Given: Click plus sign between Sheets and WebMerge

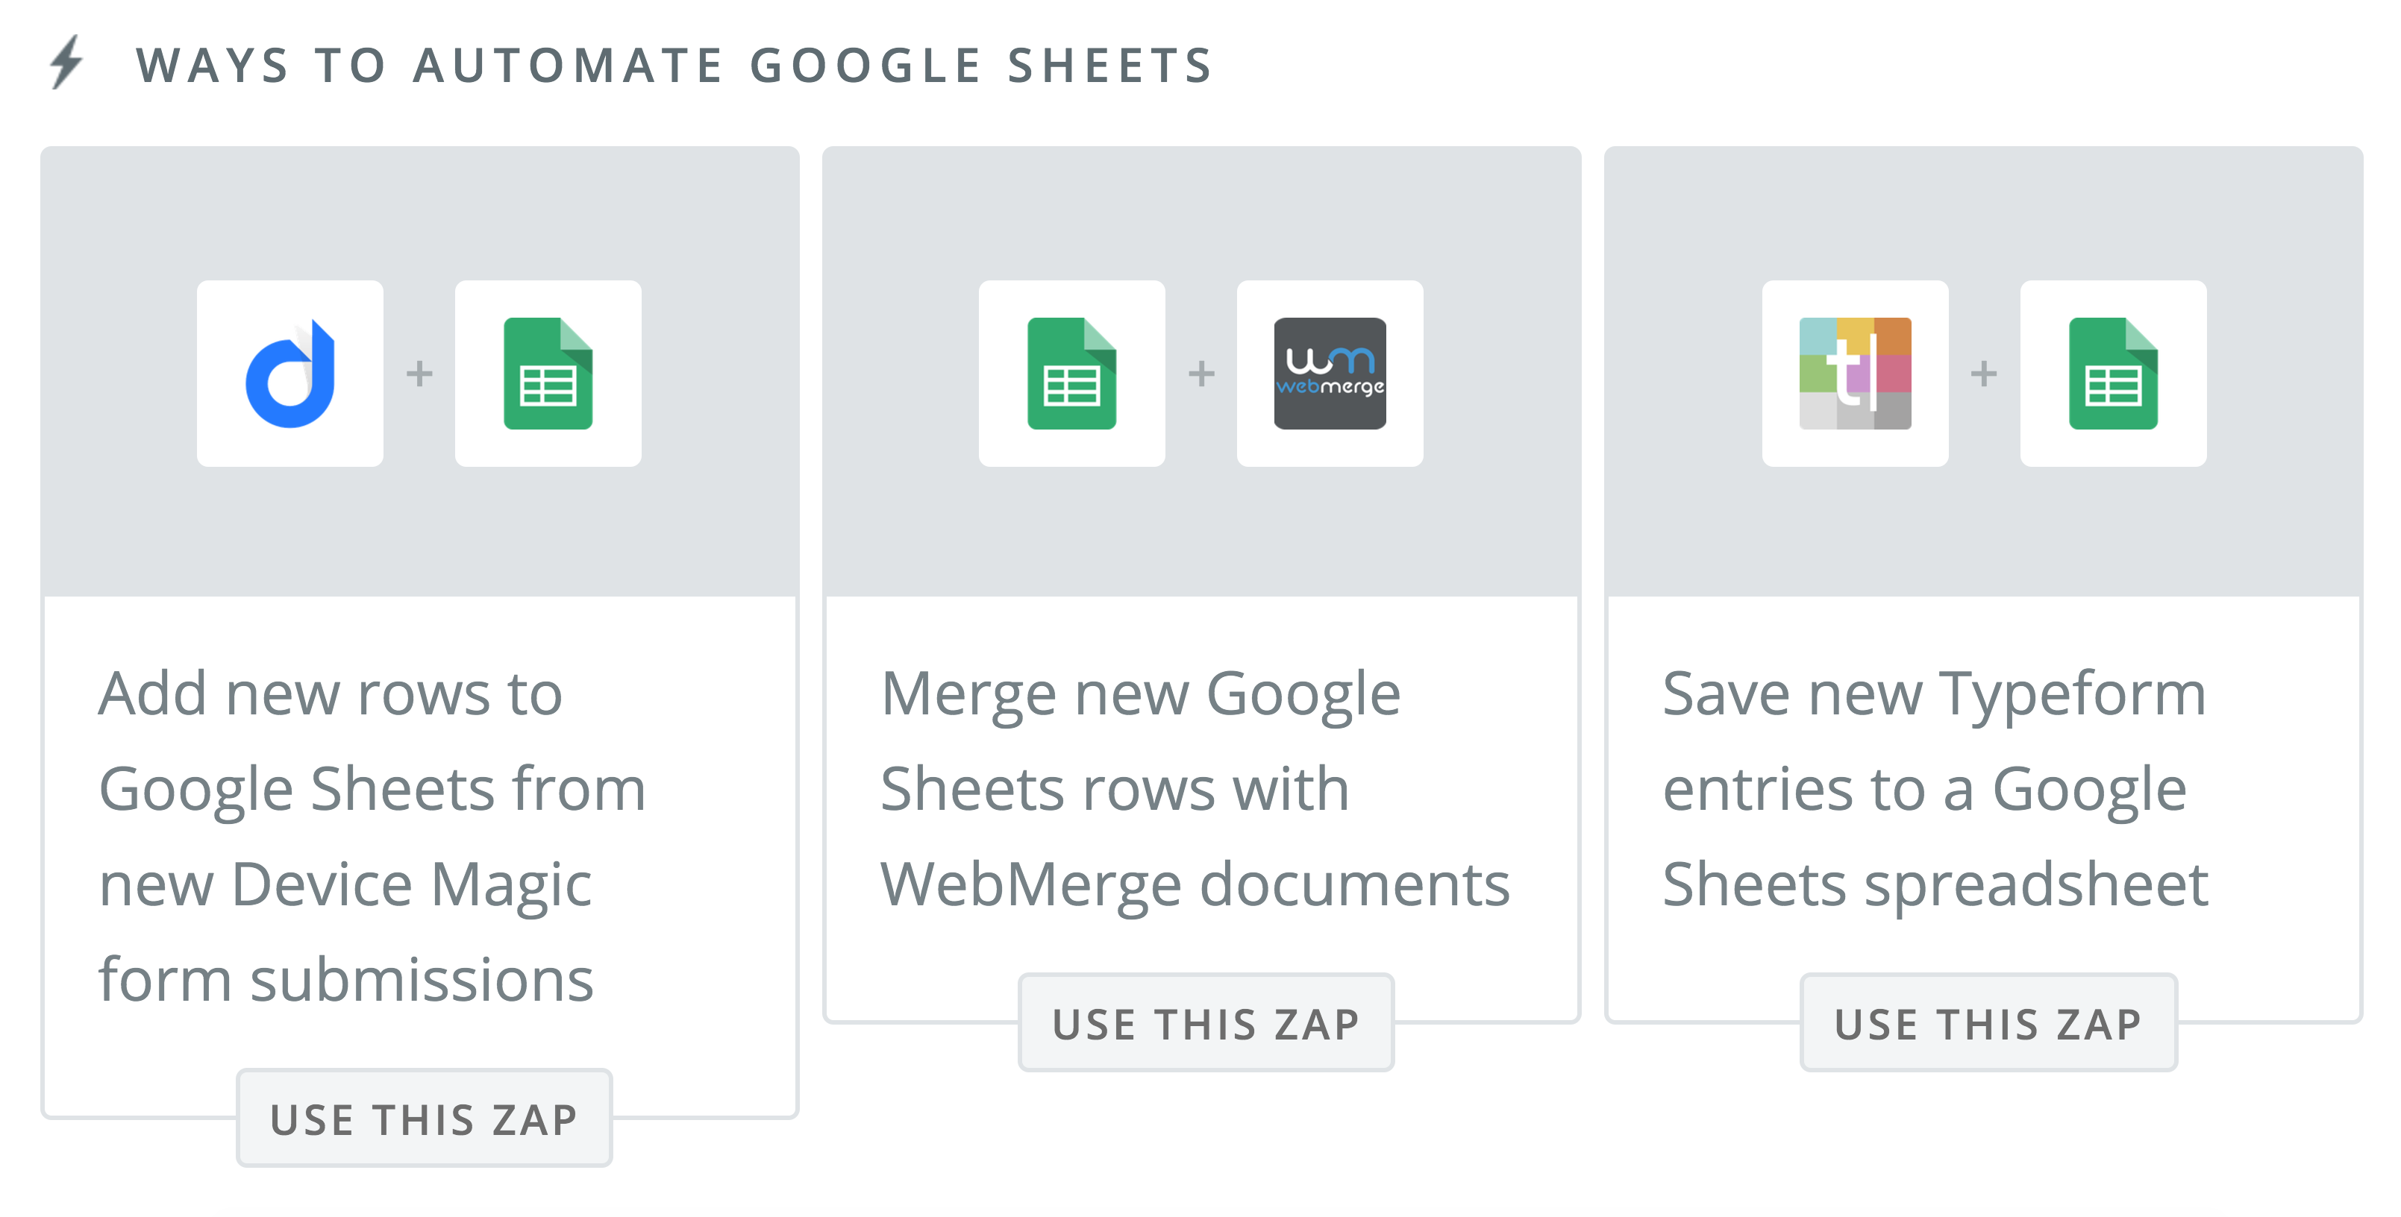Looking at the screenshot, I should coord(1201,374).
